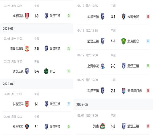
Task: Click the green 负 badge on 上海申花 match
Action: (x=148, y=66)
